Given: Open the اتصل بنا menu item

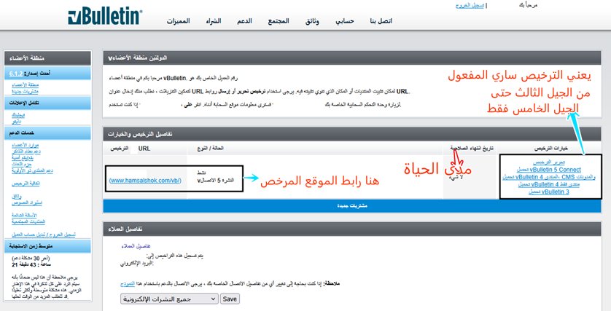Looking at the screenshot, I should tap(381, 21).
